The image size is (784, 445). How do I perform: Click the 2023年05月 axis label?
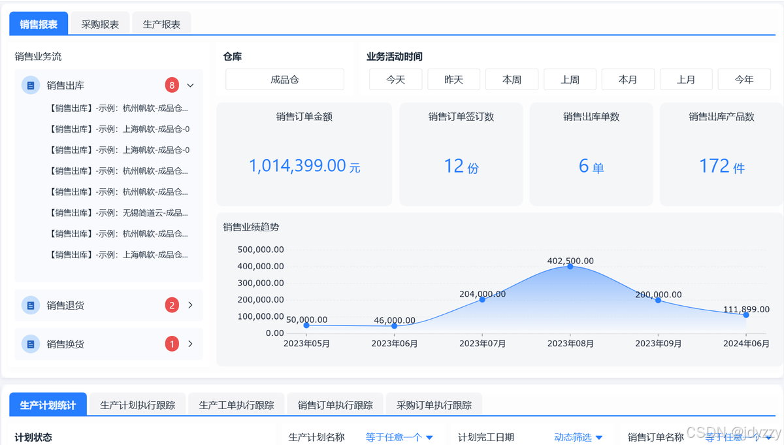306,343
